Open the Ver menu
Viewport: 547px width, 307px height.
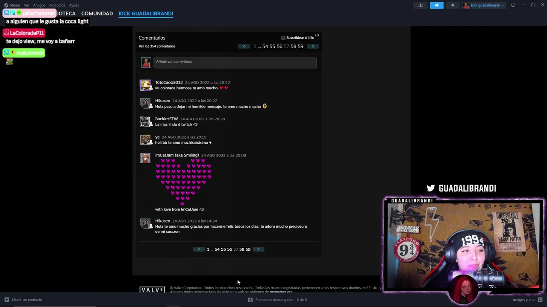[26, 5]
